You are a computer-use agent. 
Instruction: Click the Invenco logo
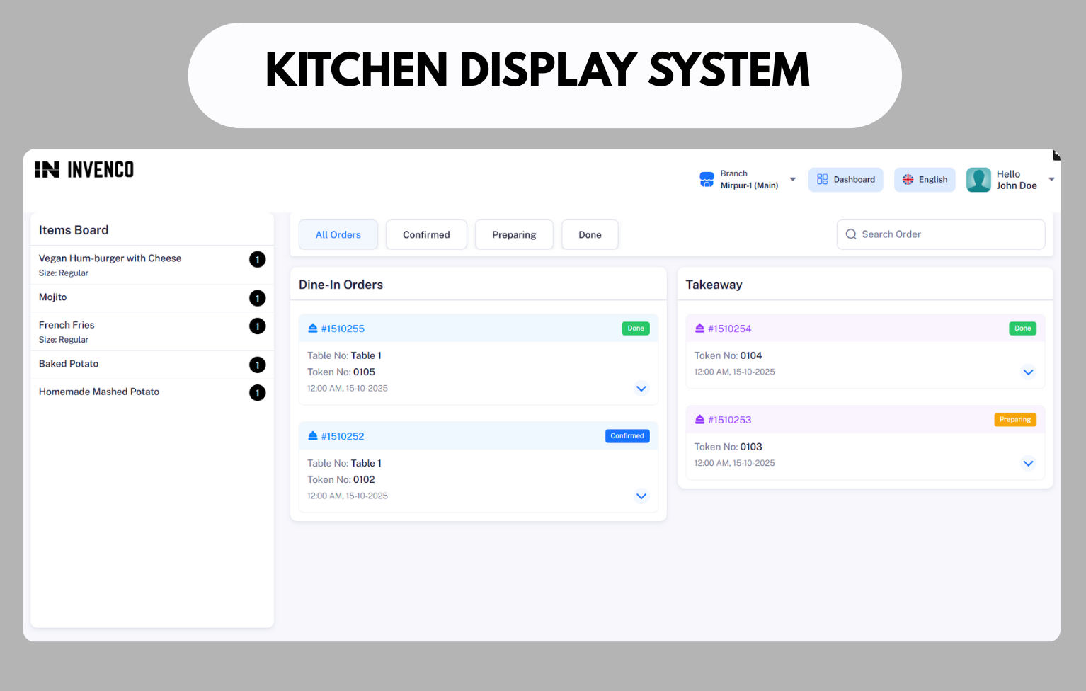tap(84, 170)
